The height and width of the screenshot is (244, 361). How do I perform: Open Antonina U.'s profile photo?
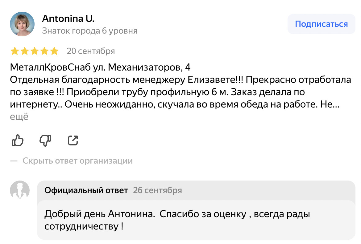[x=22, y=24]
